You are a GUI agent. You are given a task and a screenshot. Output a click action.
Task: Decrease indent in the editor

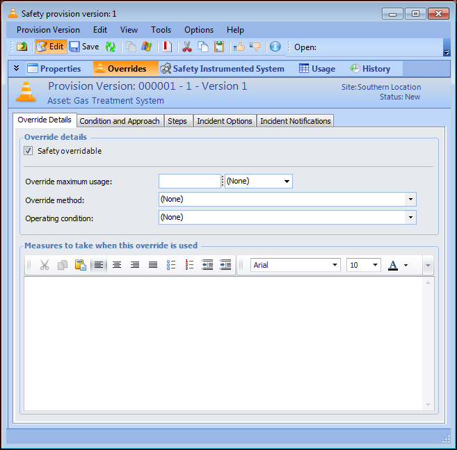tap(207, 265)
